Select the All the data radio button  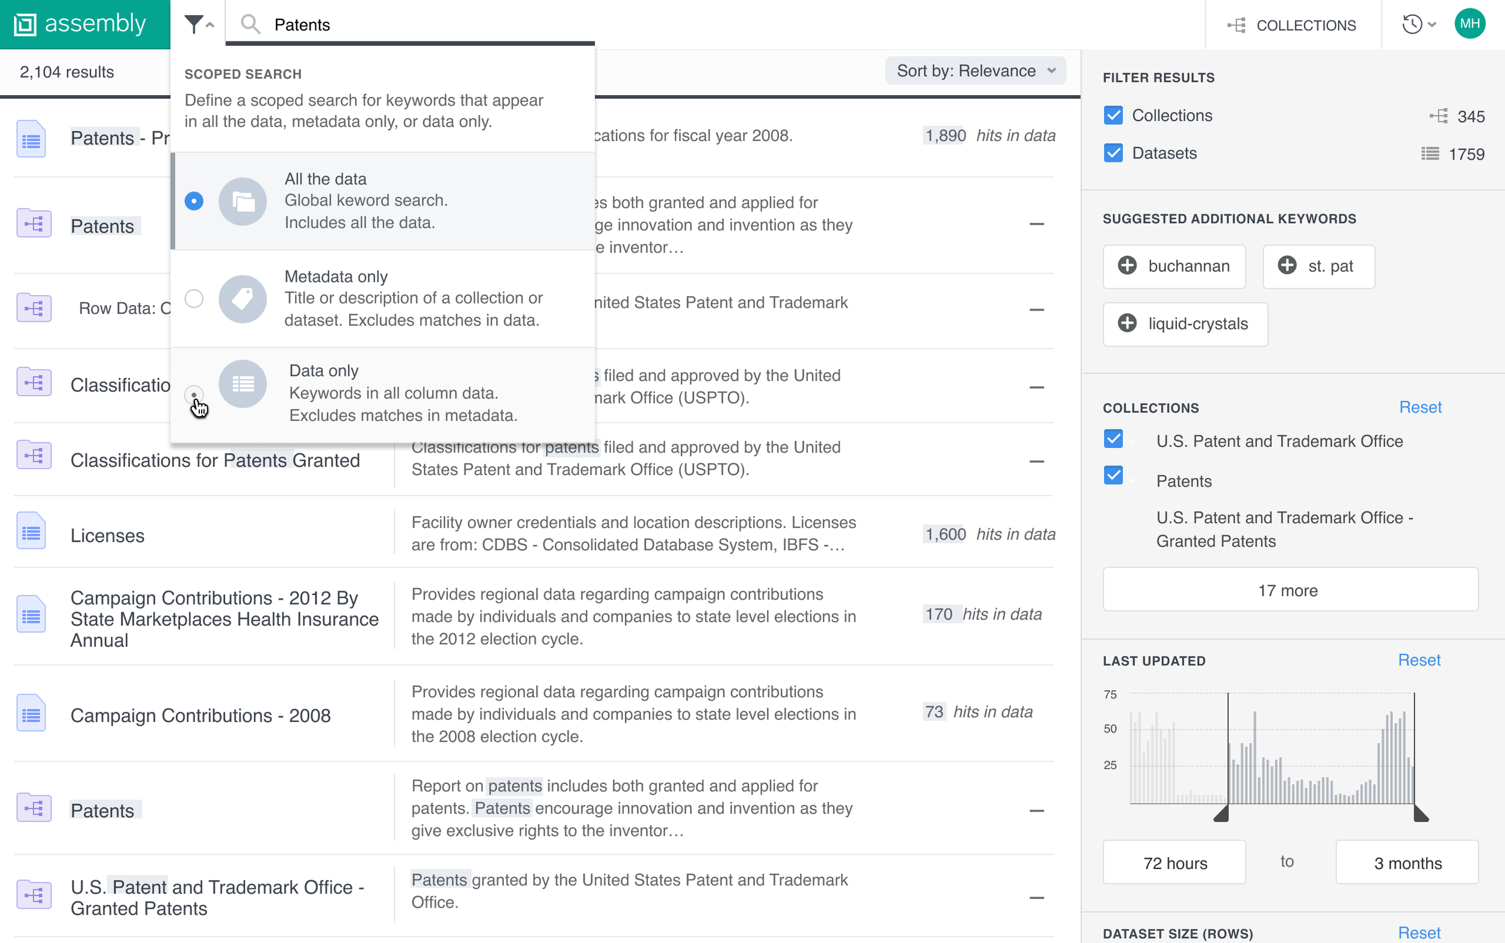click(194, 201)
